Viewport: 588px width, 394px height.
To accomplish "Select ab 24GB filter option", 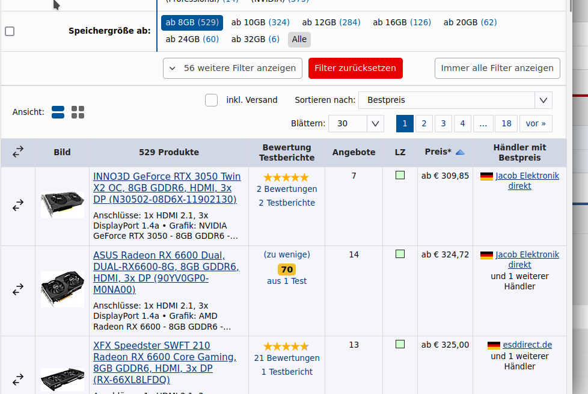I will pos(192,40).
